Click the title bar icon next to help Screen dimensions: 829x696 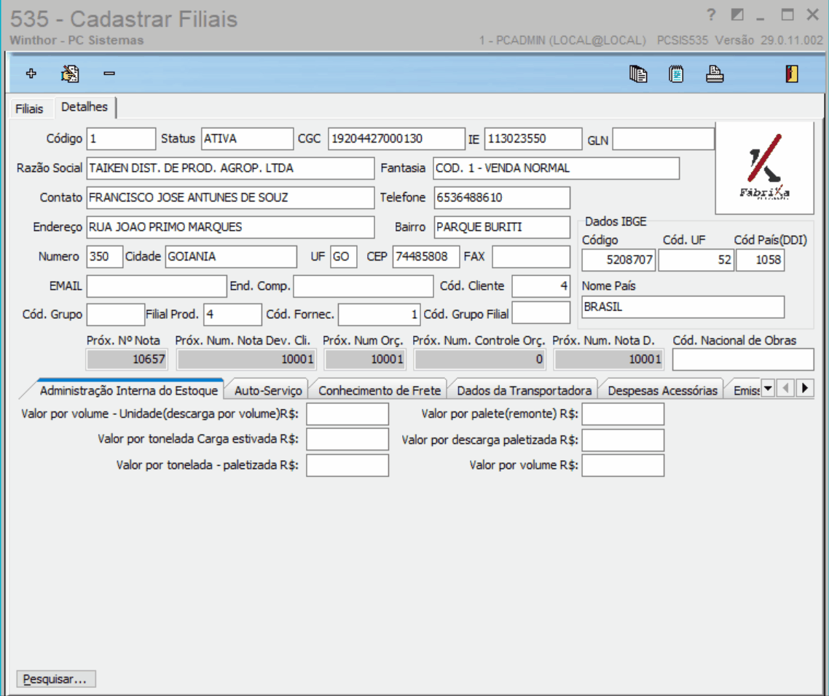737,15
